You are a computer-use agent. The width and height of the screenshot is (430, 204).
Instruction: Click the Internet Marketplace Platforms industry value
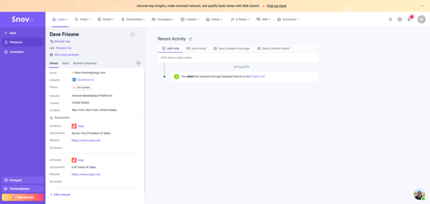pyautogui.click(x=92, y=96)
